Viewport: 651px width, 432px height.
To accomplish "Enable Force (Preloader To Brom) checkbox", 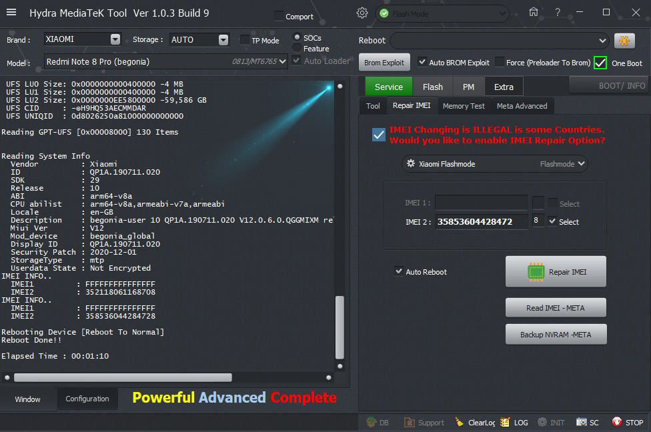I will pos(500,62).
